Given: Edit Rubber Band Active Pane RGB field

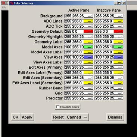Looking at the screenshot, I should tap(74, 88).
